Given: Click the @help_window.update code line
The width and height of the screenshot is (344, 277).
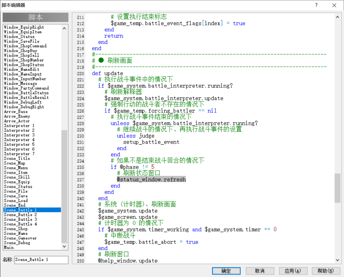Looking at the screenshot, I should tap(128, 261).
